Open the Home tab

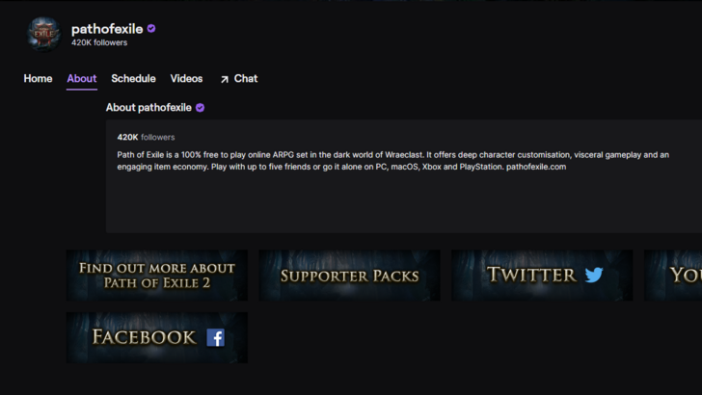click(x=38, y=79)
